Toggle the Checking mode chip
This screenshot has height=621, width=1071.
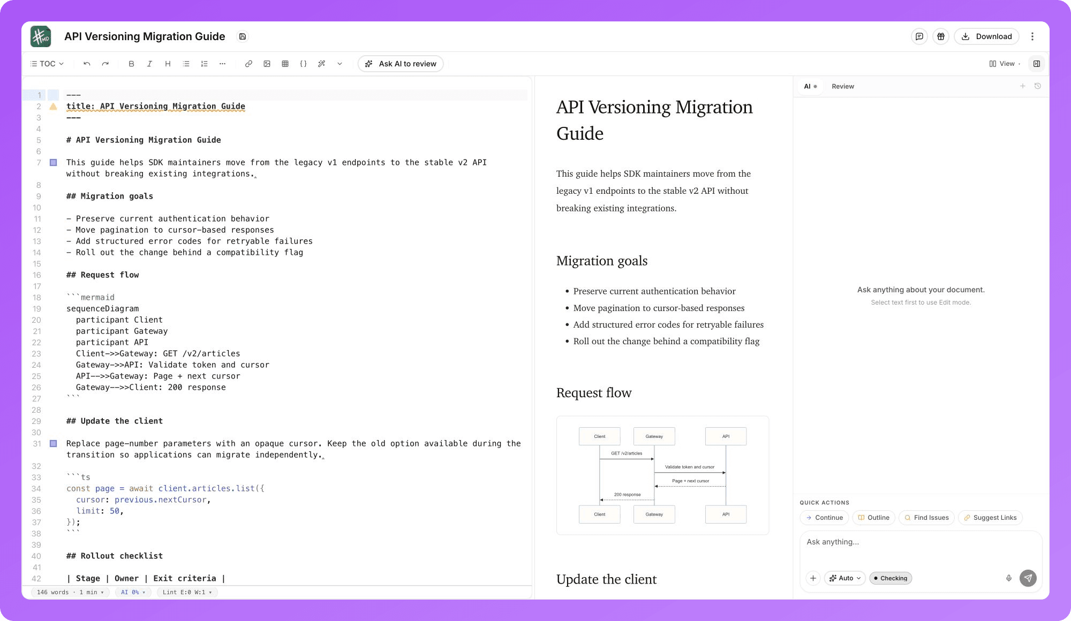point(891,578)
